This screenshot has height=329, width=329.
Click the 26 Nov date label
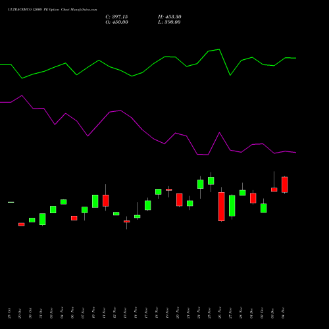(x=220, y=313)
